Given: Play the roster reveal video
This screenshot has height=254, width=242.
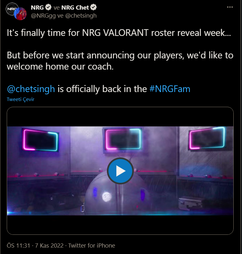Looking at the screenshot, I should [120, 171].
